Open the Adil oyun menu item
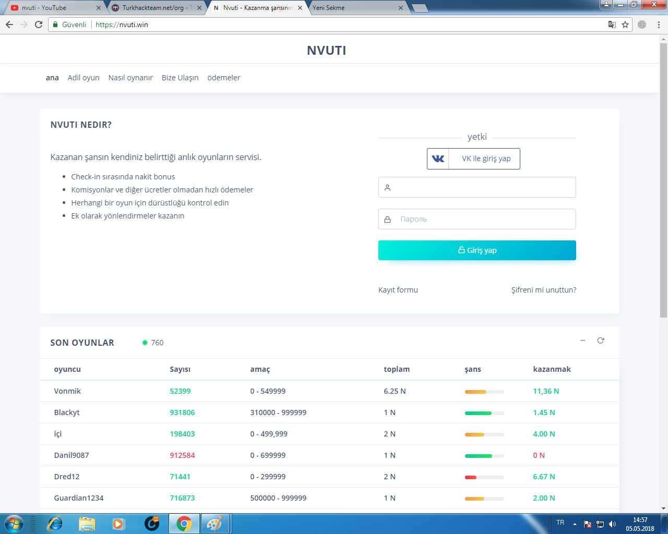This screenshot has height=534, width=668. pyautogui.click(x=83, y=78)
